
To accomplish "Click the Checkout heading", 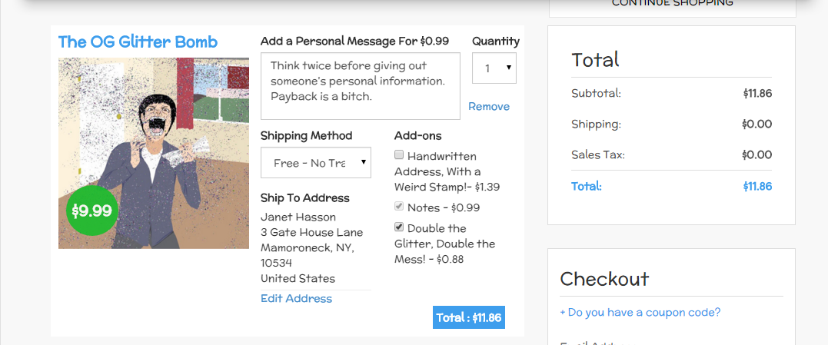I will 604,278.
